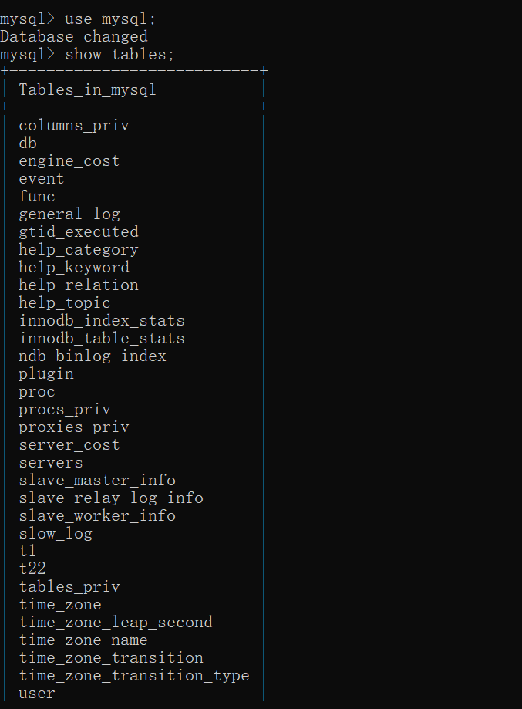Select the general_log row

pyautogui.click(x=69, y=214)
